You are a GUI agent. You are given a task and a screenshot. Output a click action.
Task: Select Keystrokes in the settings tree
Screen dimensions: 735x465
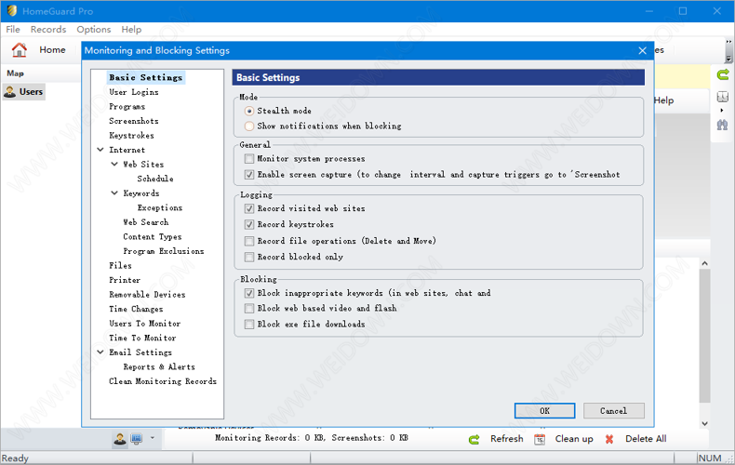click(131, 136)
